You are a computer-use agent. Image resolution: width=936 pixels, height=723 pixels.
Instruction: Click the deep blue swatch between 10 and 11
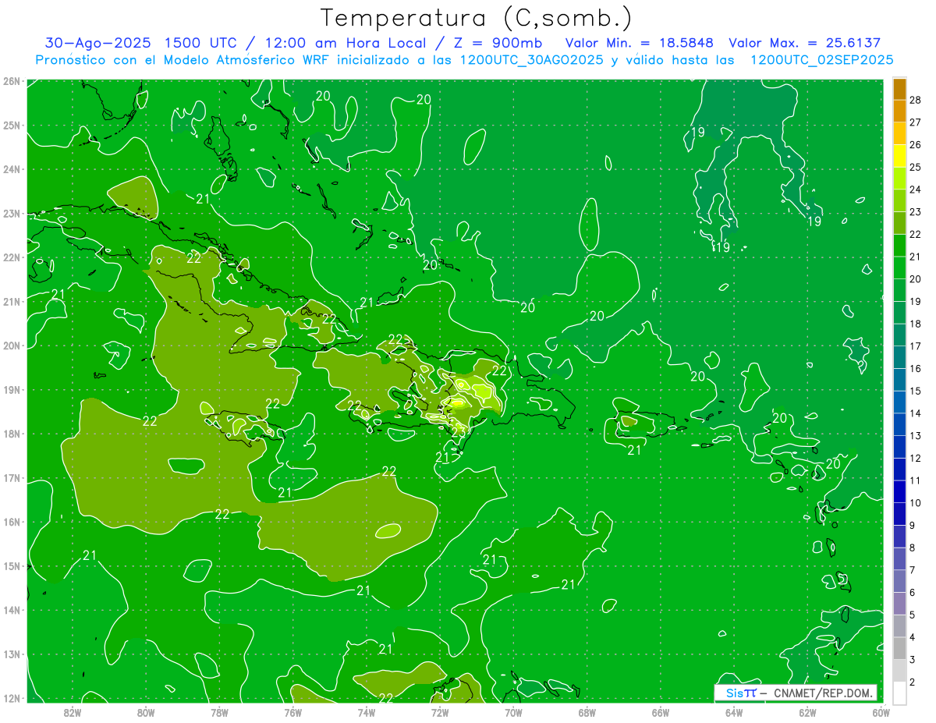click(x=899, y=491)
